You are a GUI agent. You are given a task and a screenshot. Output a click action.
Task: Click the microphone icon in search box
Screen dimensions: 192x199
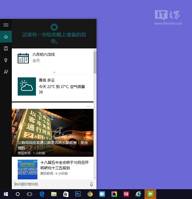pyautogui.click(x=91, y=184)
